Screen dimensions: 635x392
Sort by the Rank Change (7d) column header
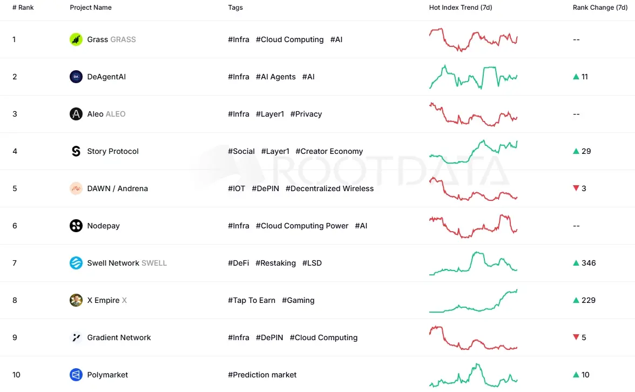pyautogui.click(x=600, y=8)
